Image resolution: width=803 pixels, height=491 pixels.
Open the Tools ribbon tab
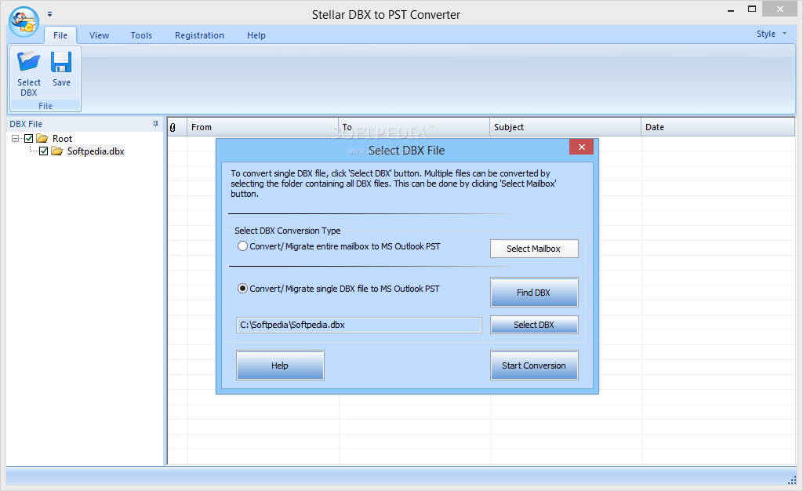[141, 35]
